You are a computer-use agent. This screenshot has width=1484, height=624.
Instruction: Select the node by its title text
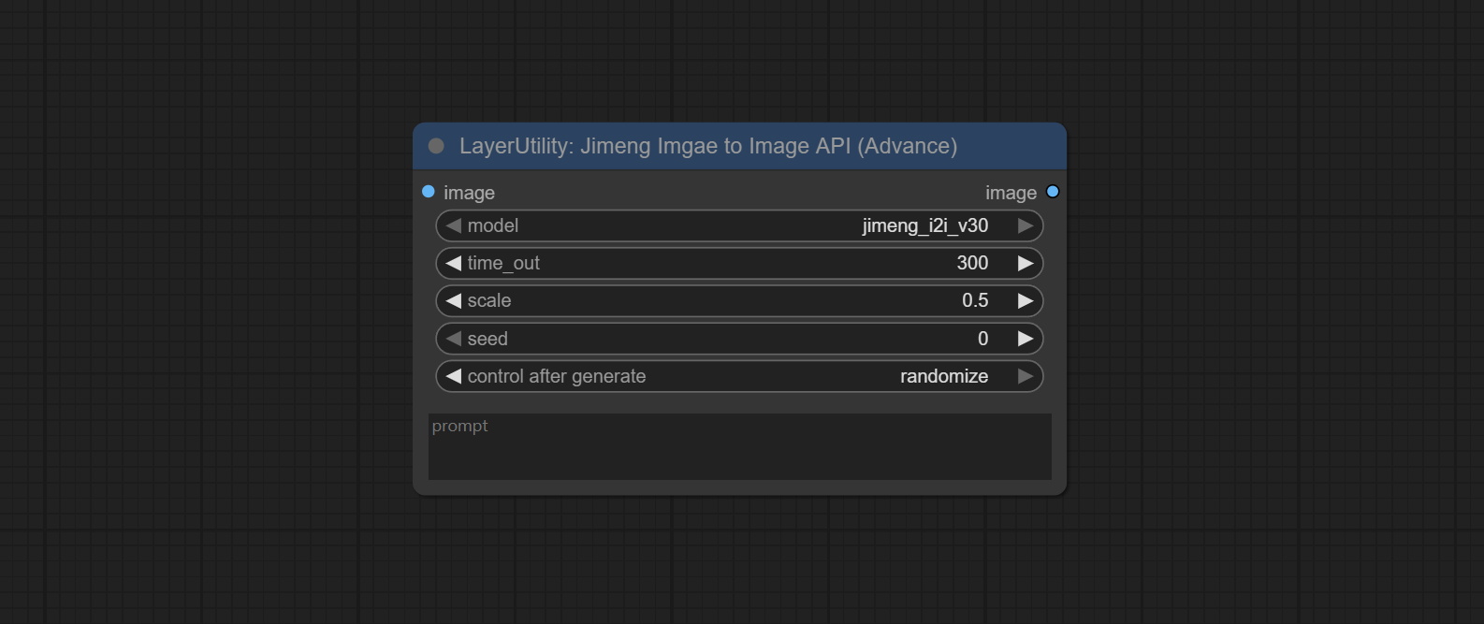tap(707, 146)
